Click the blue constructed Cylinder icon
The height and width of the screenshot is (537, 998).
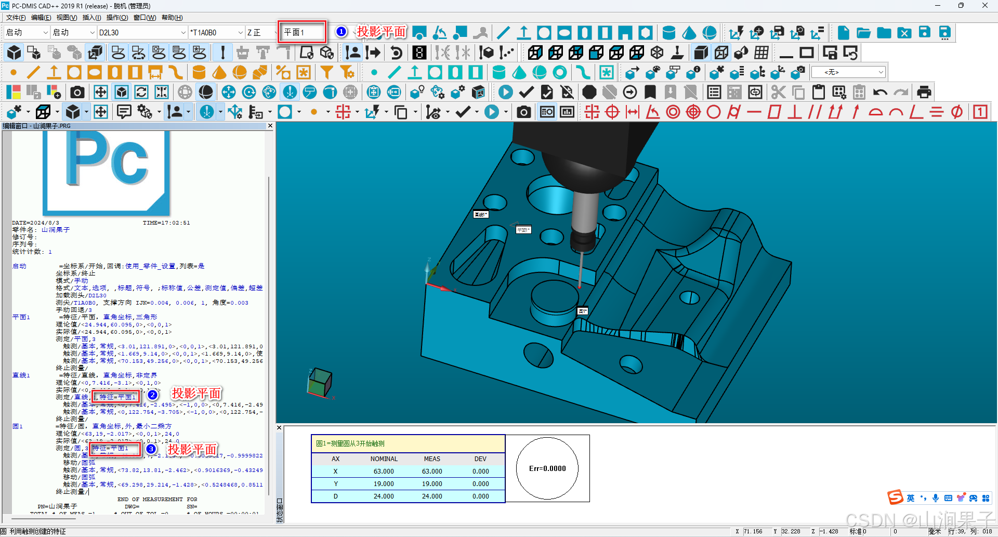pos(669,33)
